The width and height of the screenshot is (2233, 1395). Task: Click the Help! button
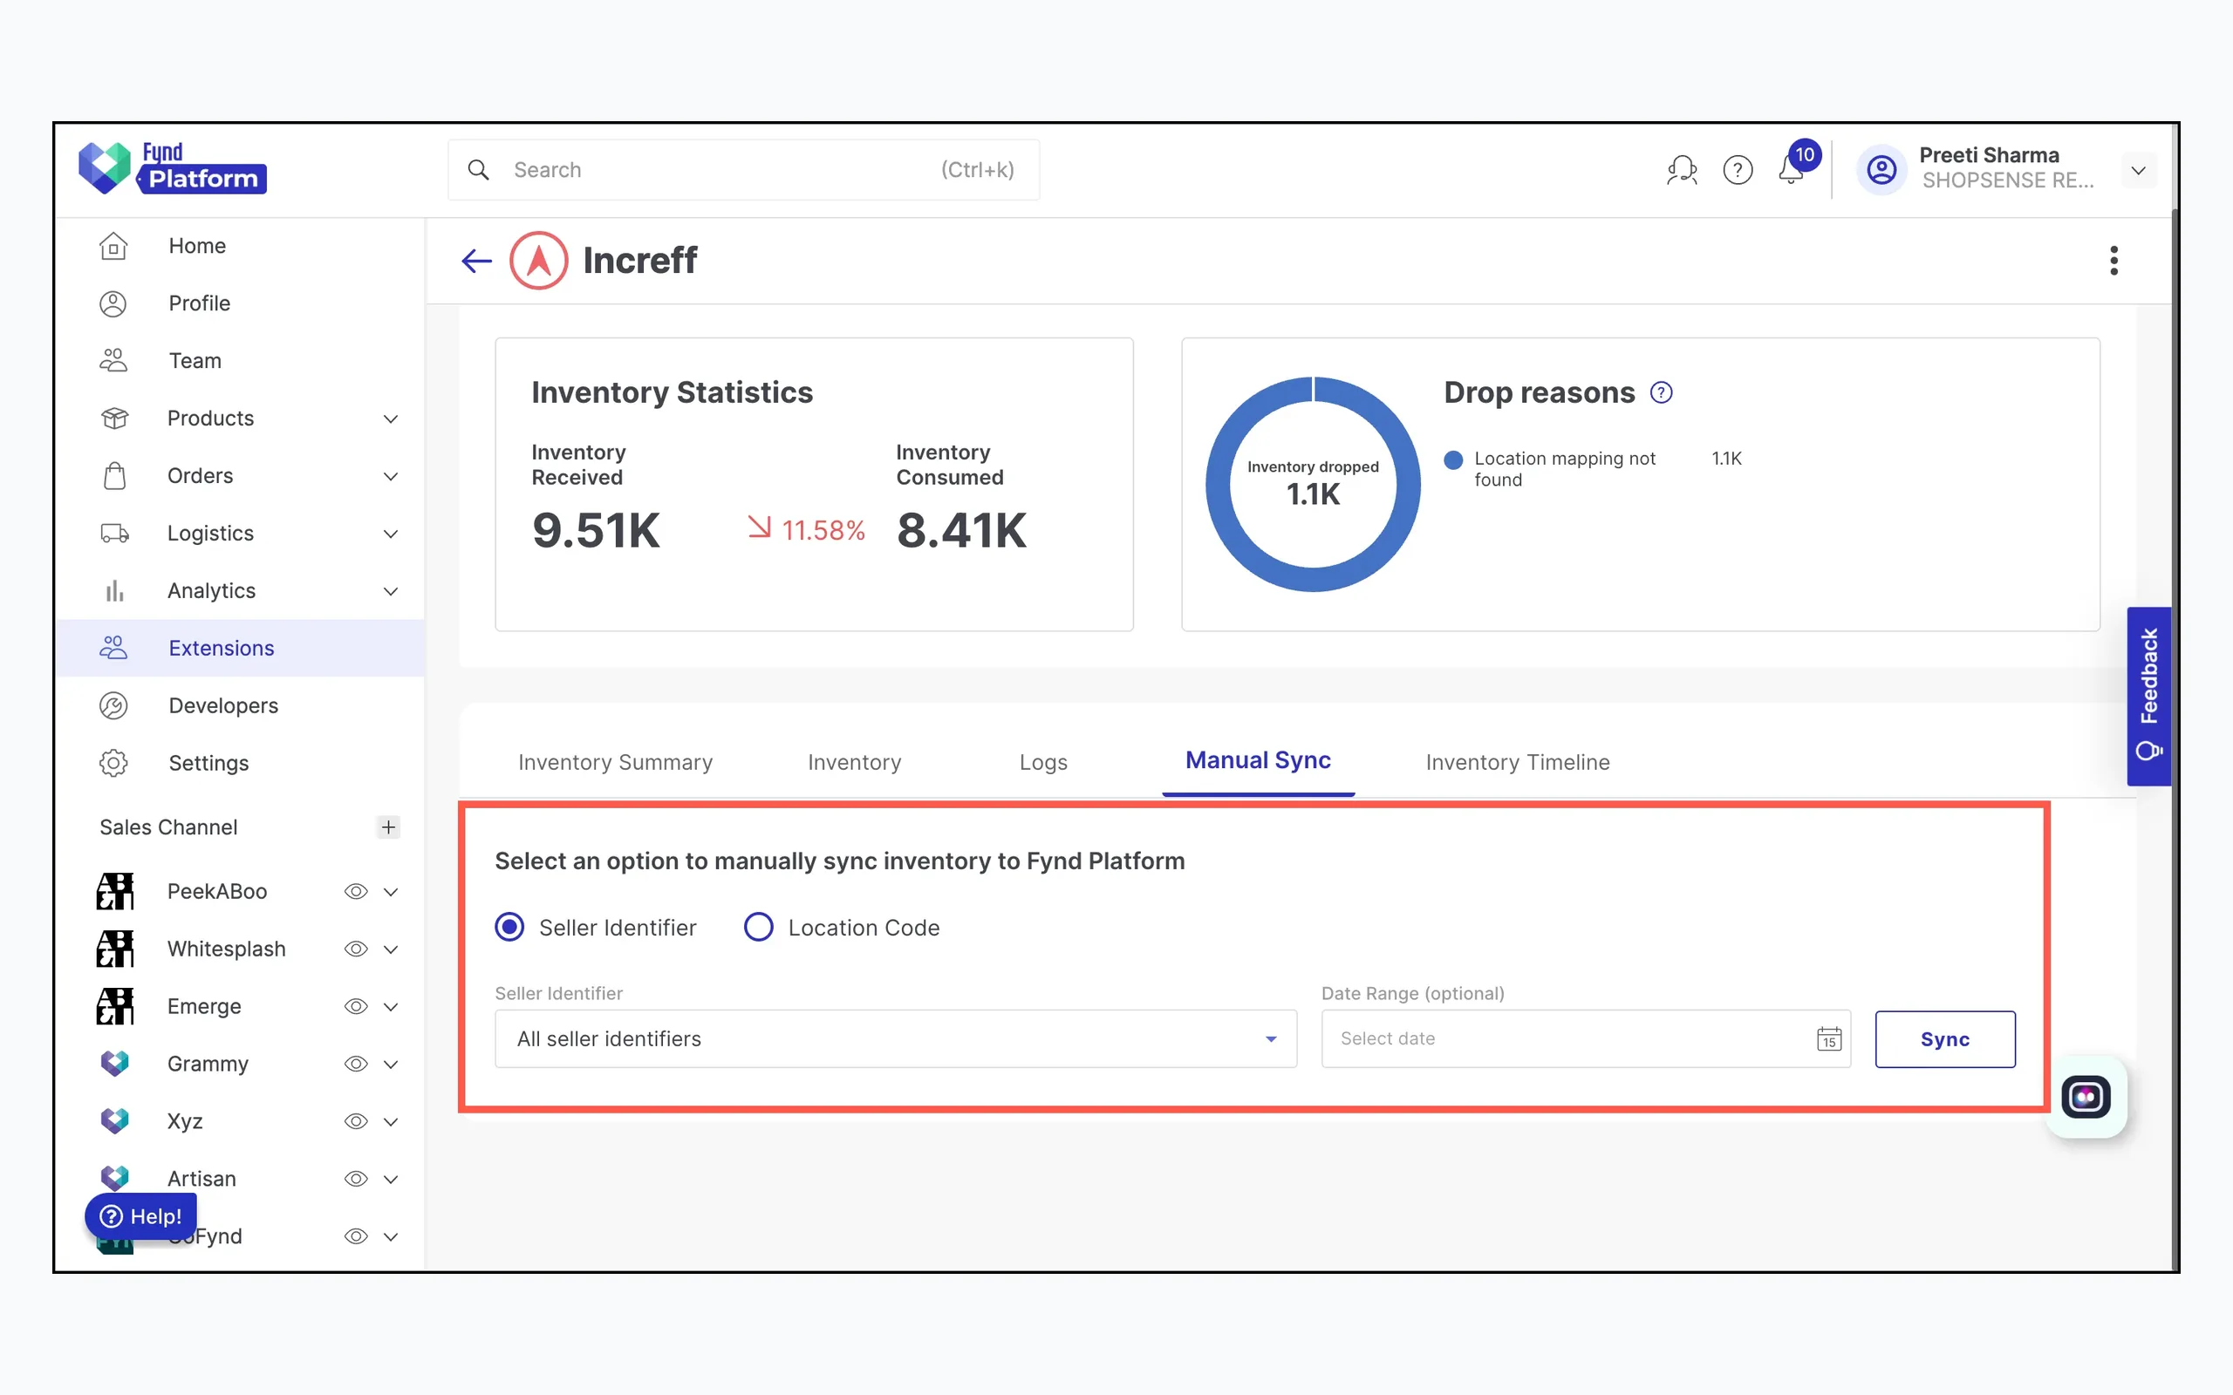(141, 1216)
